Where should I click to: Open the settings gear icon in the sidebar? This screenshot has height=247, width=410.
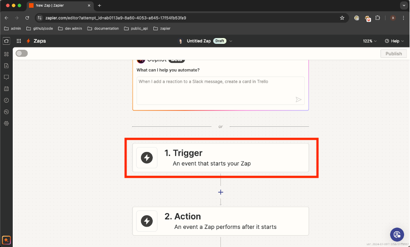6,123
